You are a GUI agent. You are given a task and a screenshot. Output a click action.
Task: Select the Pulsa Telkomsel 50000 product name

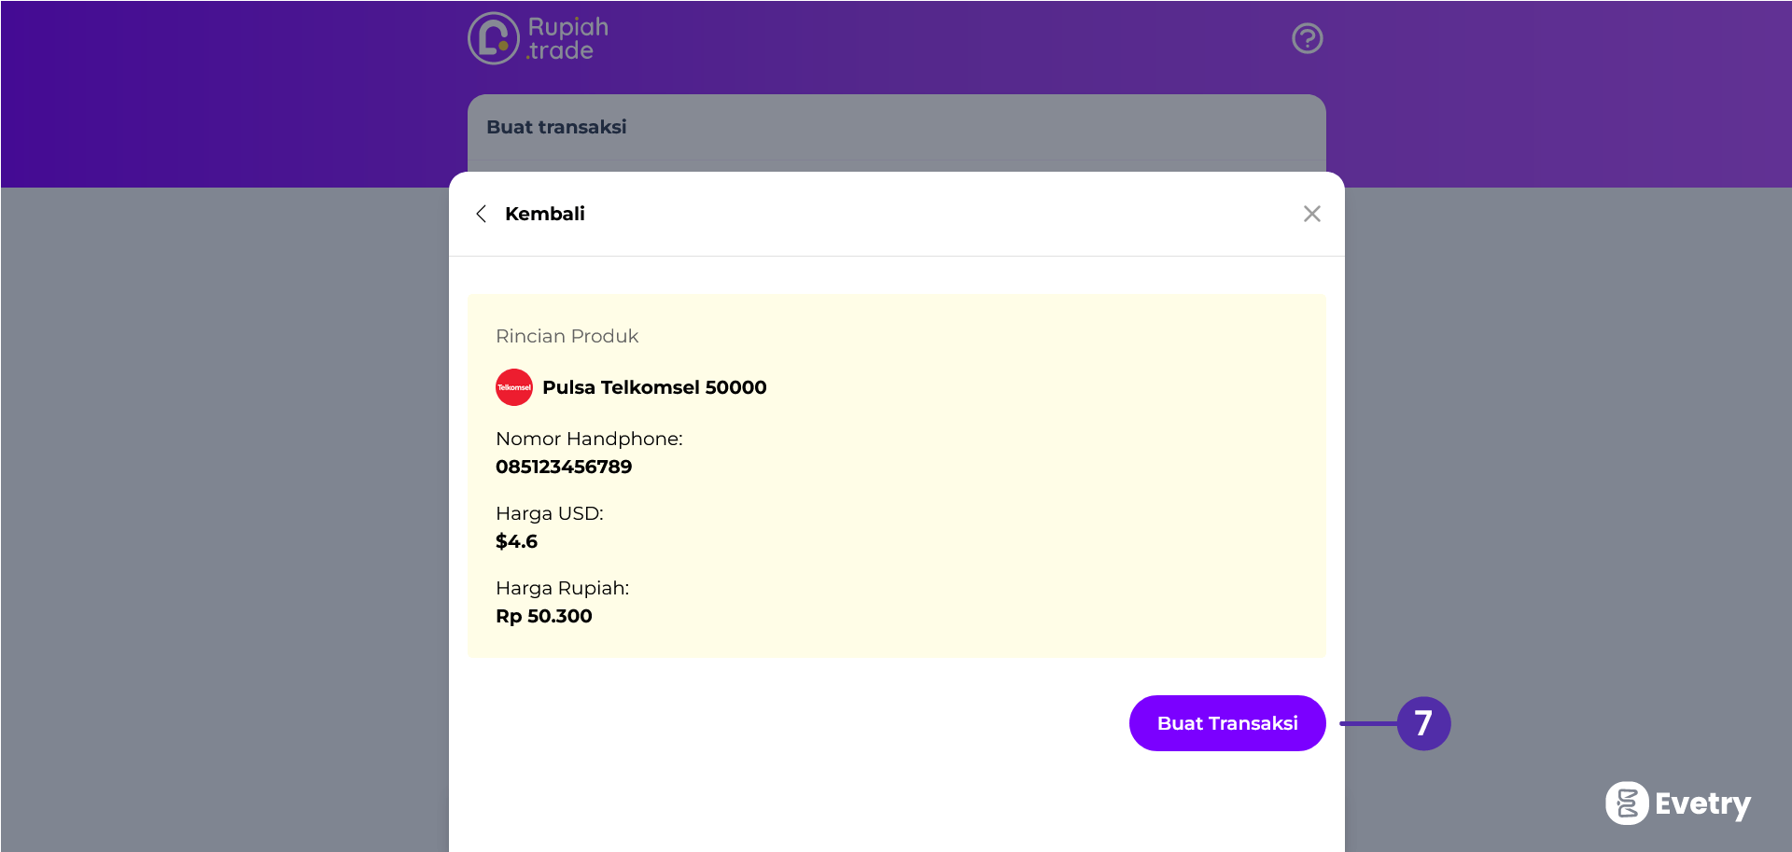[654, 387]
